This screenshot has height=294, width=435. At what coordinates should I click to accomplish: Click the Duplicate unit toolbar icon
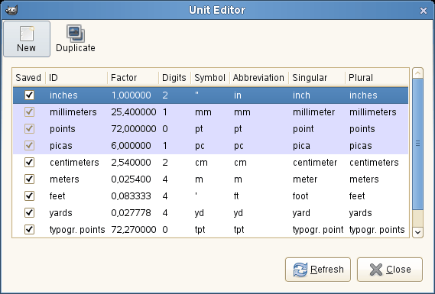click(76, 39)
